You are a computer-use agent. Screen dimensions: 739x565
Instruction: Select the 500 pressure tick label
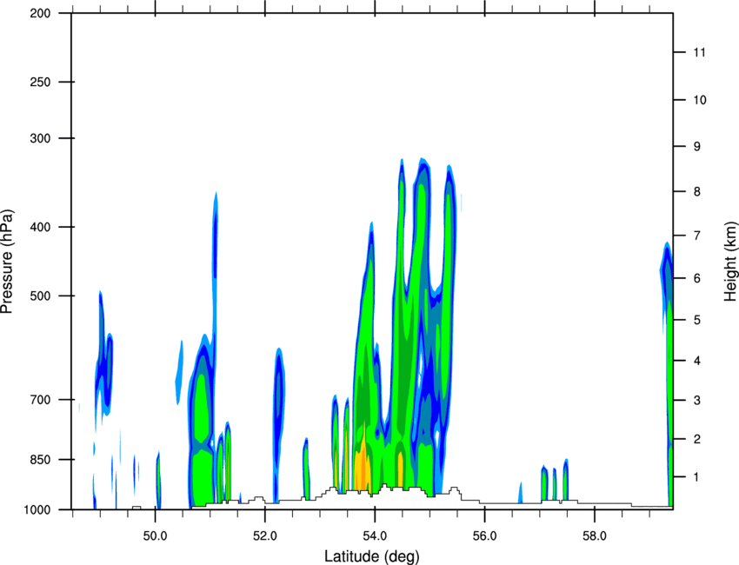pyautogui.click(x=40, y=296)
